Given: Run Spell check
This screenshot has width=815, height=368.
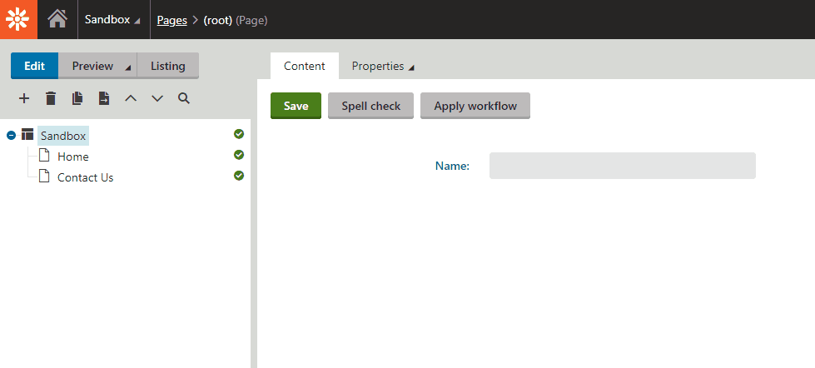Looking at the screenshot, I should (x=371, y=106).
